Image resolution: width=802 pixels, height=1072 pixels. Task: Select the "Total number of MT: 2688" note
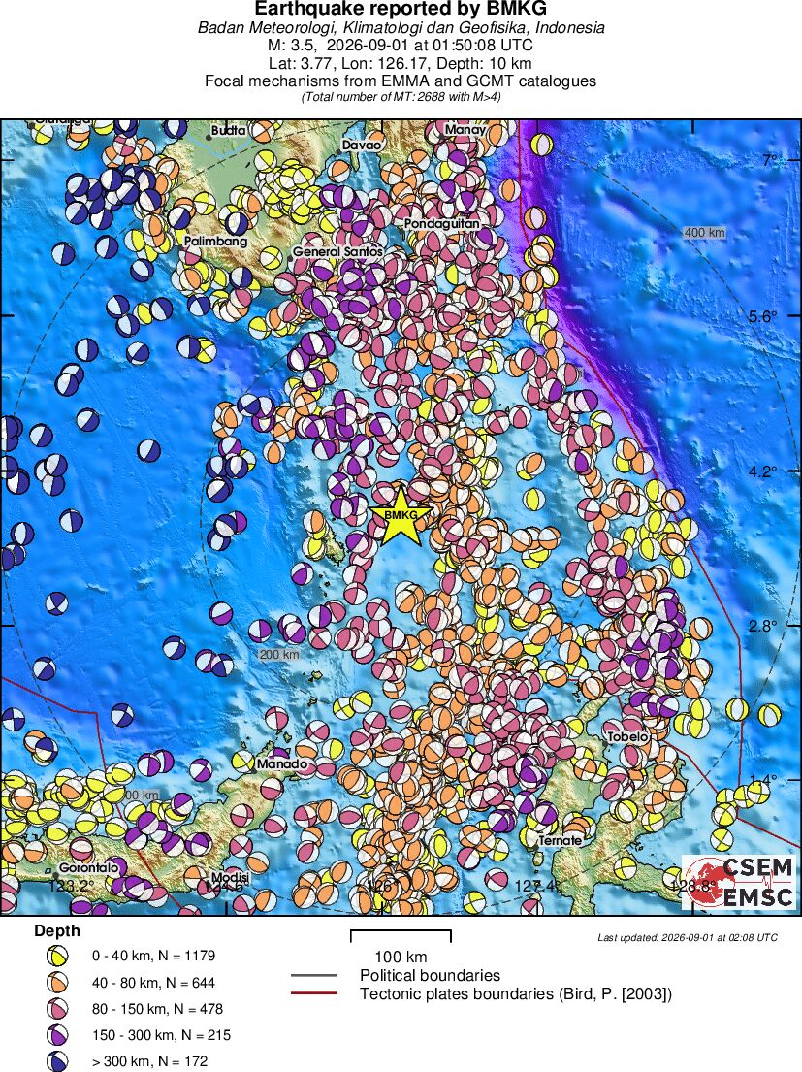coord(401,96)
